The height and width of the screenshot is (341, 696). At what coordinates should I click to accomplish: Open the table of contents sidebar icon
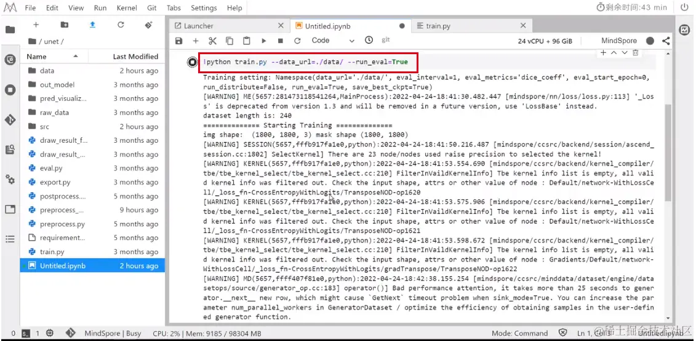tap(10, 239)
